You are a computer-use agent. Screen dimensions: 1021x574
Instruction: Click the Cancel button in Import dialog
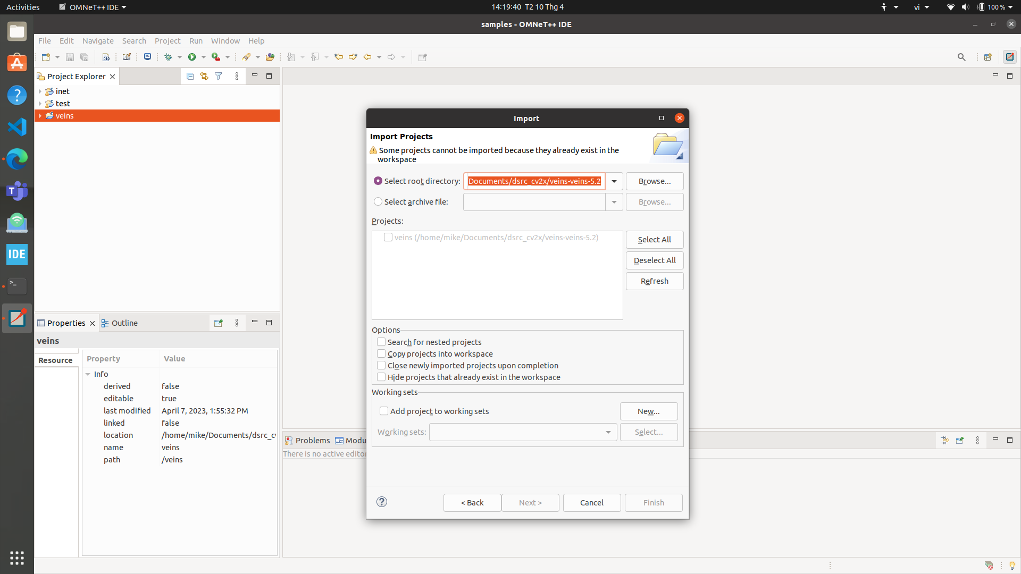[x=591, y=503]
